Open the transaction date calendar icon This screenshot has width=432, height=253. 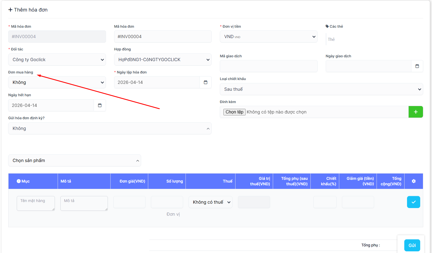coord(417,66)
